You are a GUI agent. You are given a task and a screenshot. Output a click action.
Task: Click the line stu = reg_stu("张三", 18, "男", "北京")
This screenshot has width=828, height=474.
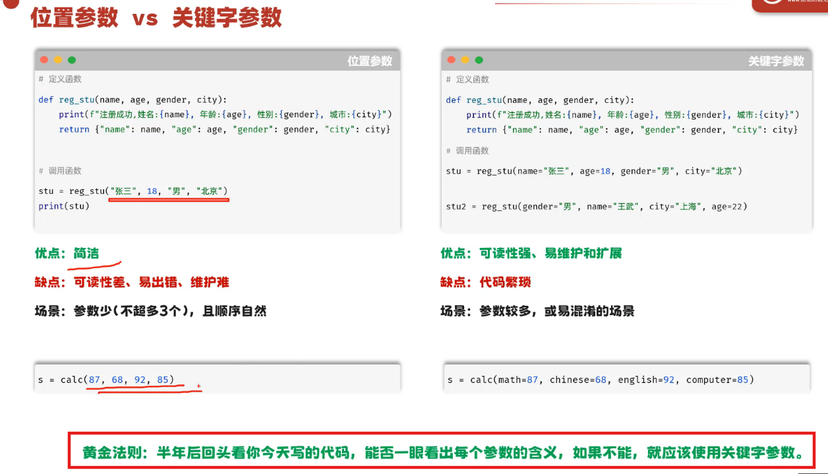coord(133,191)
